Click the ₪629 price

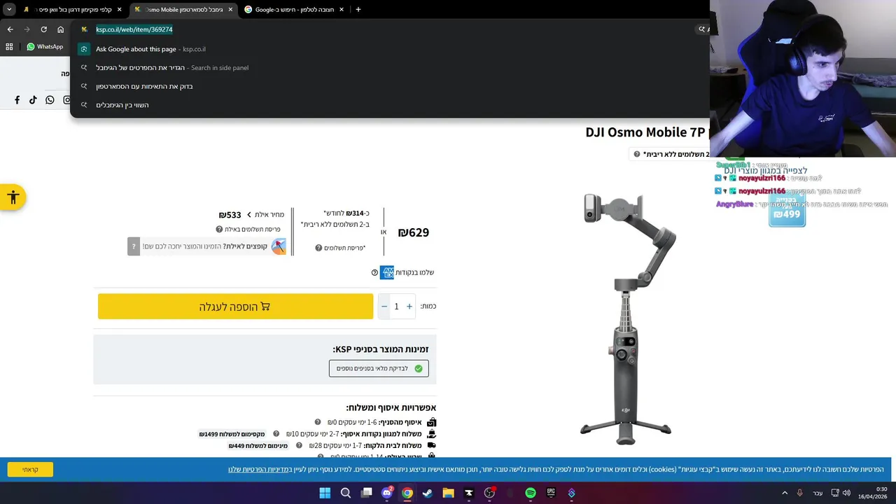[x=414, y=232]
